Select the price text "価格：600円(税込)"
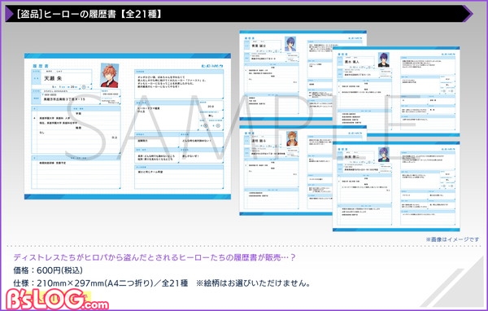This screenshot has height=311, width=488. click(48, 270)
